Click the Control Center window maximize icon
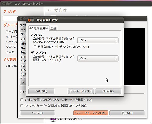The image size is (152, 124). (x=11, y=4)
